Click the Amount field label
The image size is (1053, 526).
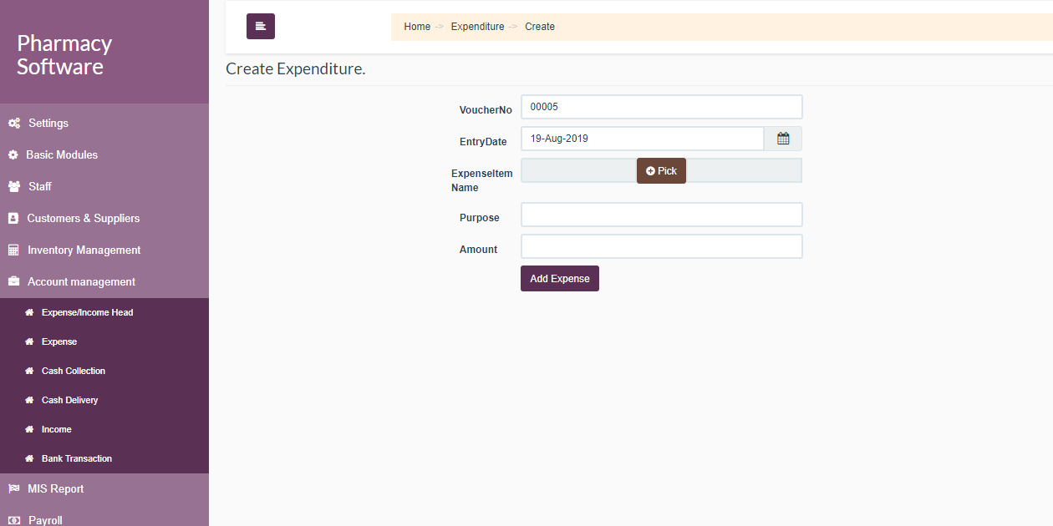(478, 250)
